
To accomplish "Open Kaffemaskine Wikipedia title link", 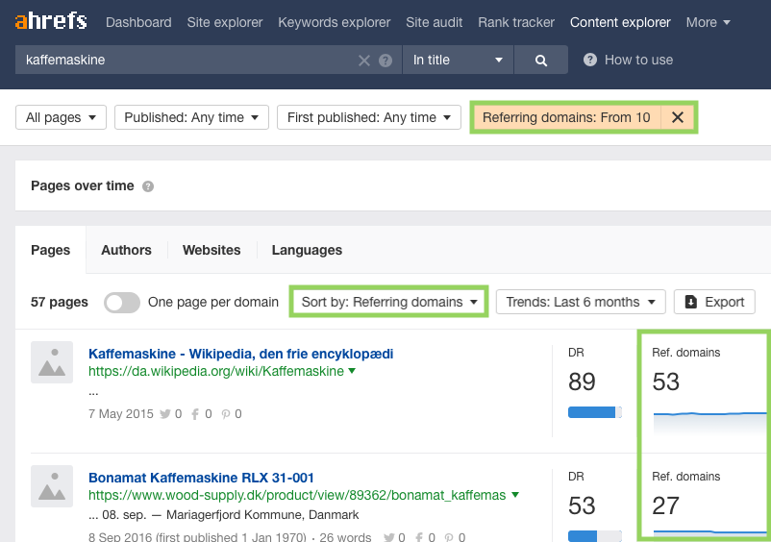I will (241, 354).
